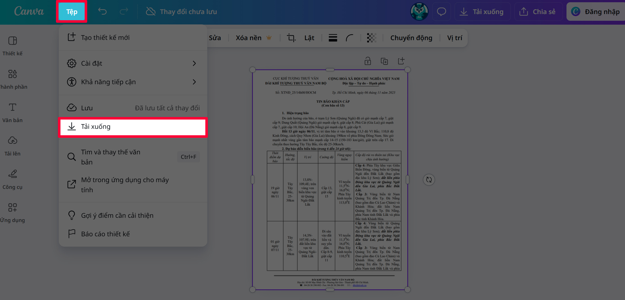This screenshot has height=300, width=625.
Task: Click the rotate handle beside the document
Action: click(429, 180)
